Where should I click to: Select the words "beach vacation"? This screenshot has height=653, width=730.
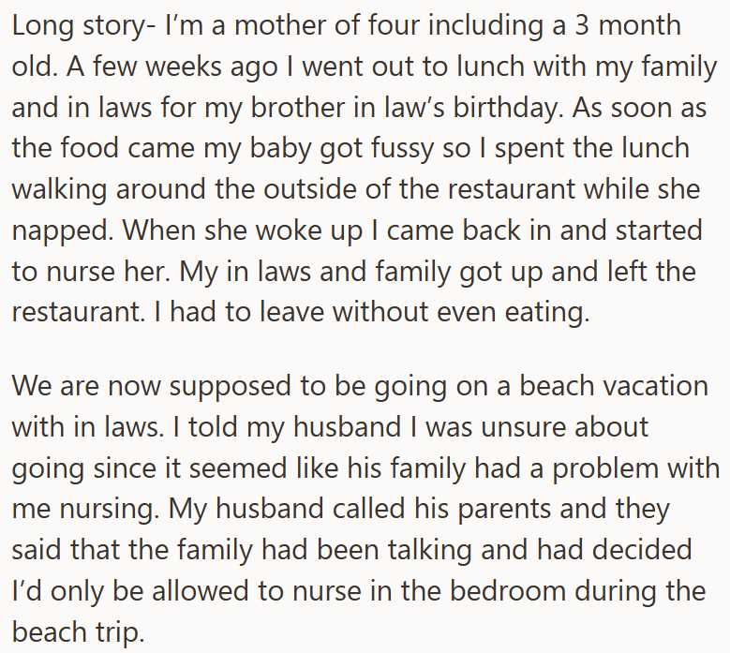click(614, 385)
